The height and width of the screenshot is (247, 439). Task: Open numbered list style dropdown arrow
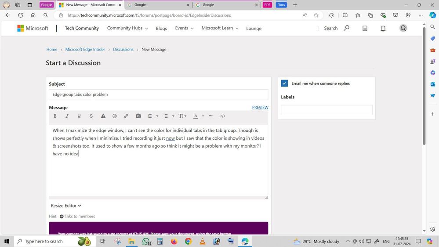click(157, 116)
